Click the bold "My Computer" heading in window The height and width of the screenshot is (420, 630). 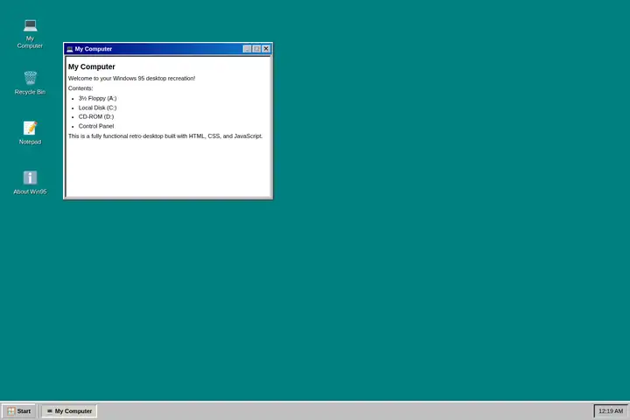pos(92,66)
